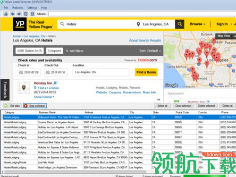
Task: Click the external link icon beside Holiday Inn
Action: [55, 83]
